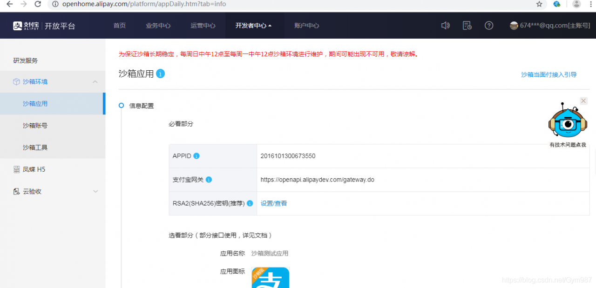This screenshot has width=596, height=288.
Task: Click the gateway URL https://openapi.alipaydev.com/gateway.do
Action: click(318, 180)
